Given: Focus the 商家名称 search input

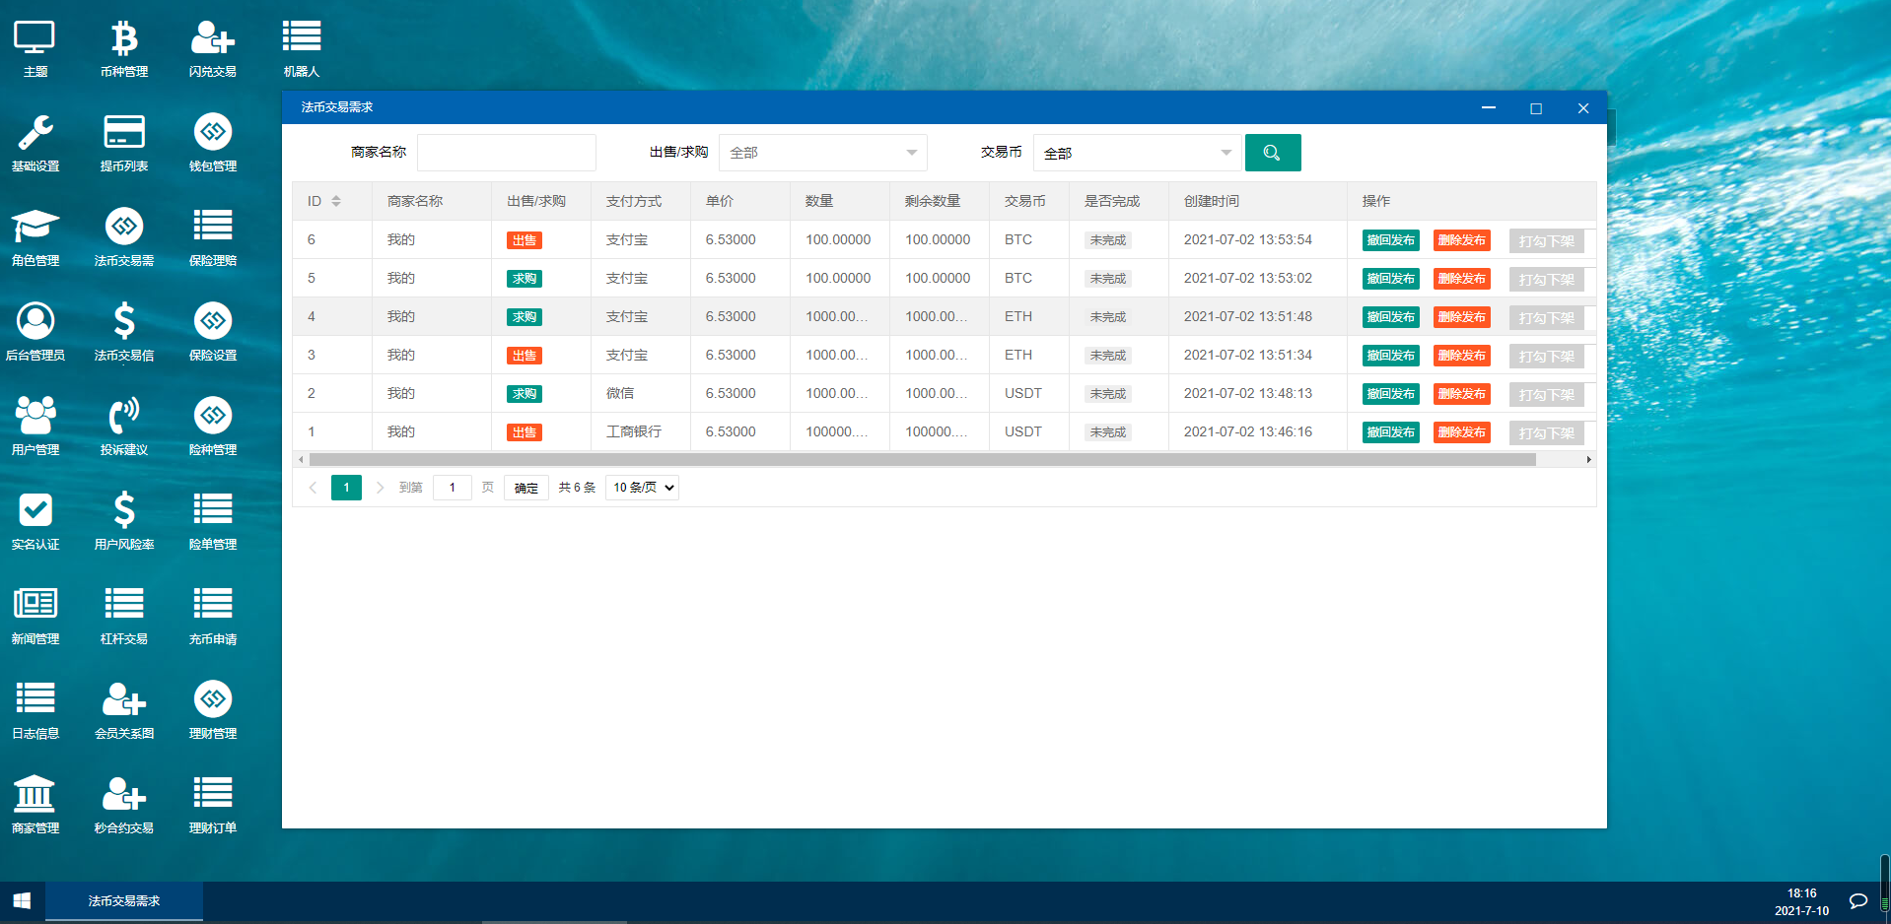Looking at the screenshot, I should 507,153.
